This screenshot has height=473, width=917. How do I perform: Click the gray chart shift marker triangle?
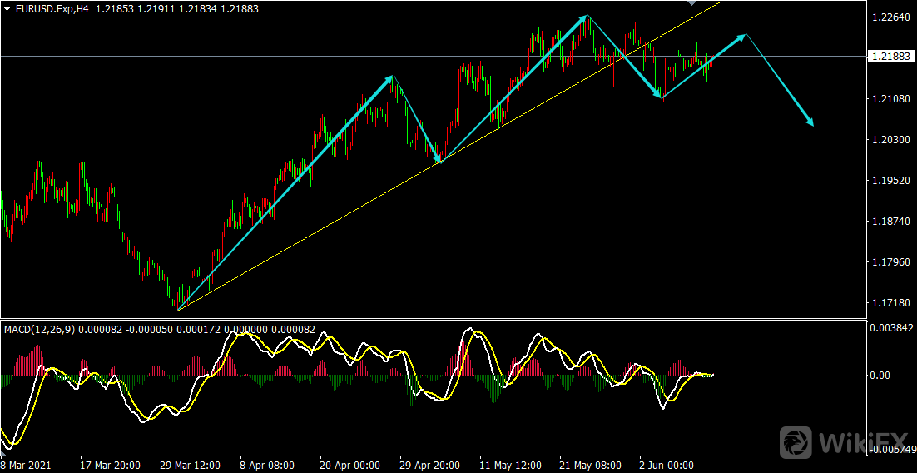[691, 3]
